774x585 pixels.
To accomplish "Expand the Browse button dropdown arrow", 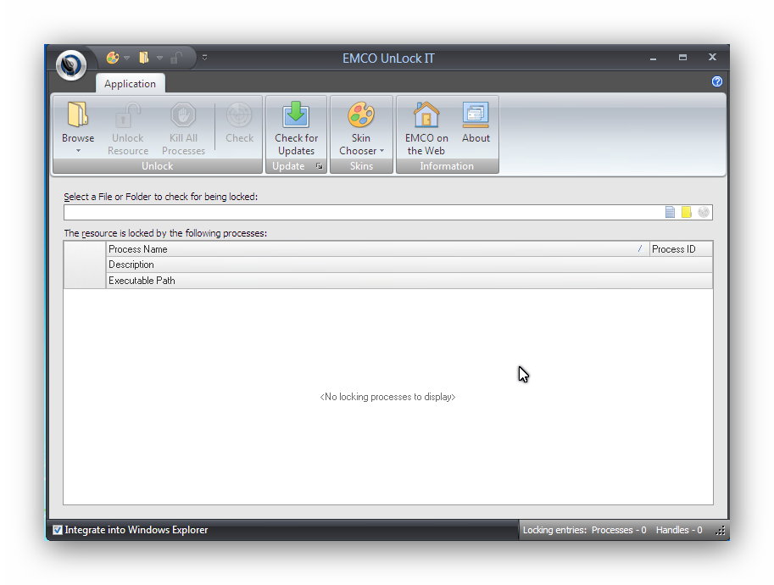I will pyautogui.click(x=78, y=151).
